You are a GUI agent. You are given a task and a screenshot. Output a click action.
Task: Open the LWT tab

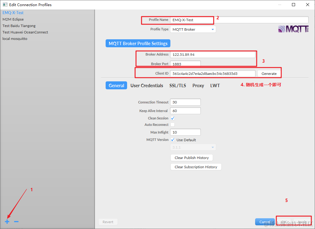pyautogui.click(x=215, y=85)
